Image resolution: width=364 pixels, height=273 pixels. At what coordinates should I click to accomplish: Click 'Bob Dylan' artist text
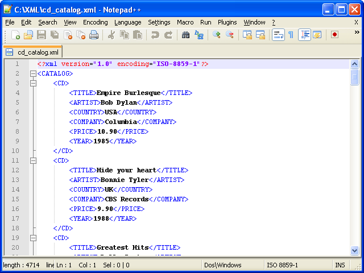tap(119, 102)
